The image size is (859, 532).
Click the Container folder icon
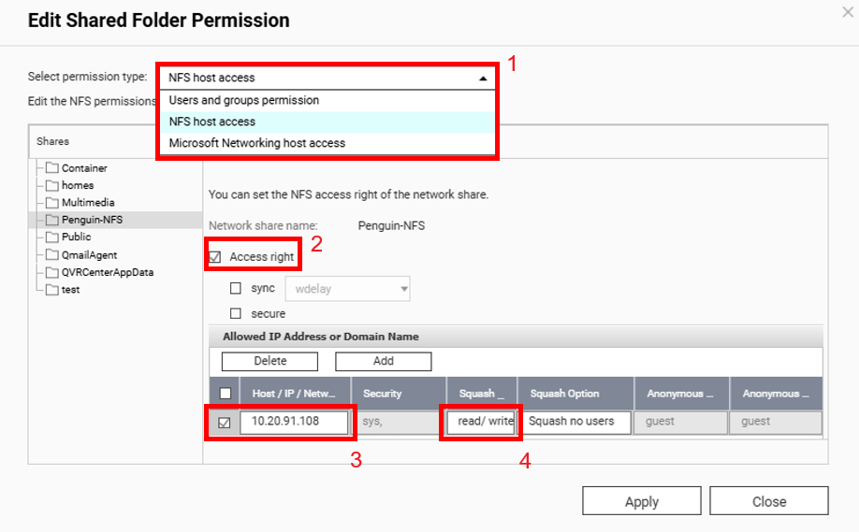52,168
